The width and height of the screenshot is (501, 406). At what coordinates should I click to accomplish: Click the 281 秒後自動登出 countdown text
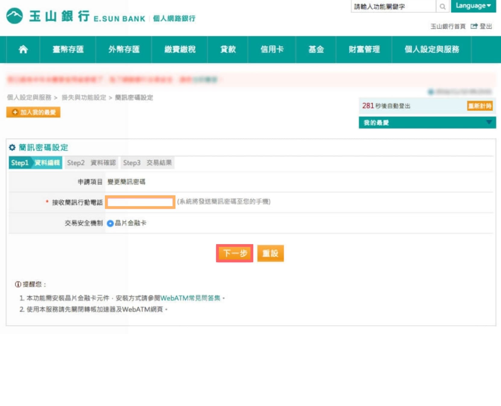click(x=386, y=106)
